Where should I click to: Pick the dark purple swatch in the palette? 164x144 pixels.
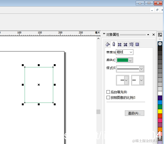(x=160, y=98)
